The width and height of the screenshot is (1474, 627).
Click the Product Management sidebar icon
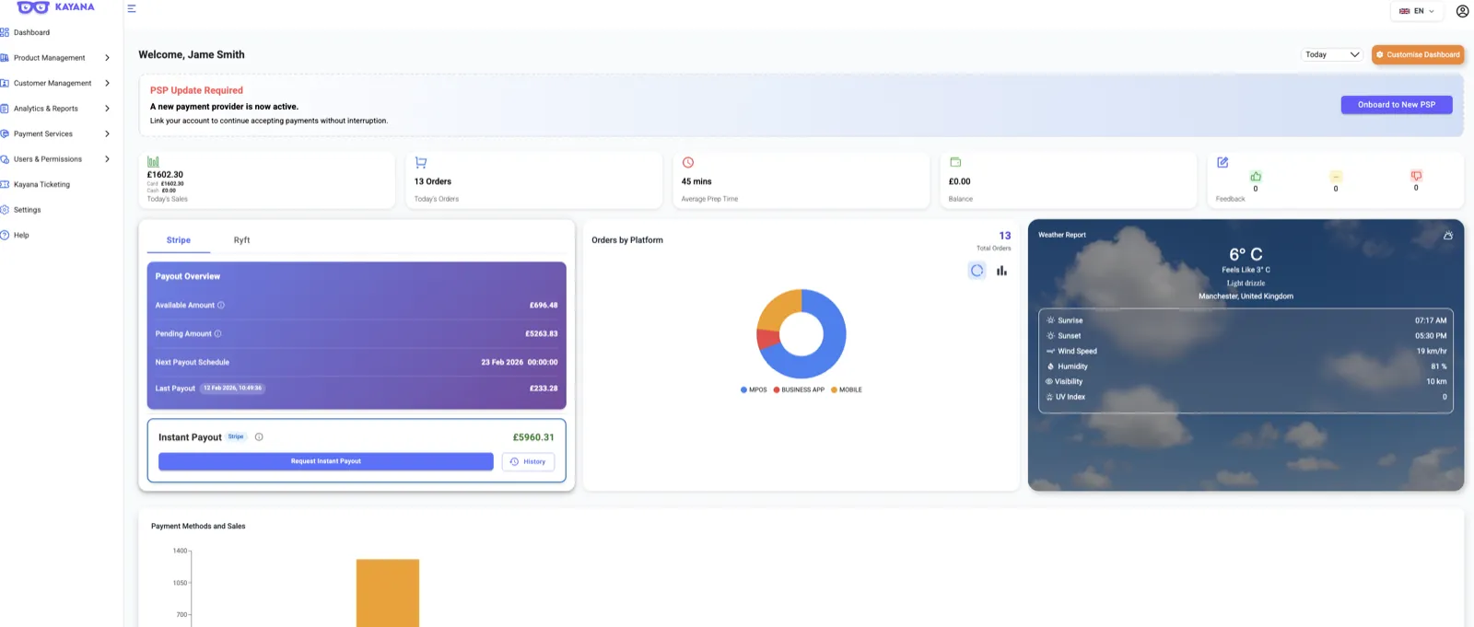coord(5,58)
